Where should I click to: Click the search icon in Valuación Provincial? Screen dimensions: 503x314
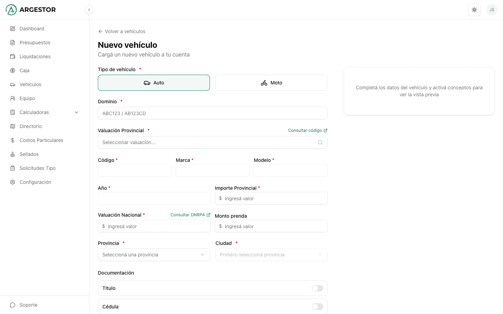pyautogui.click(x=320, y=142)
